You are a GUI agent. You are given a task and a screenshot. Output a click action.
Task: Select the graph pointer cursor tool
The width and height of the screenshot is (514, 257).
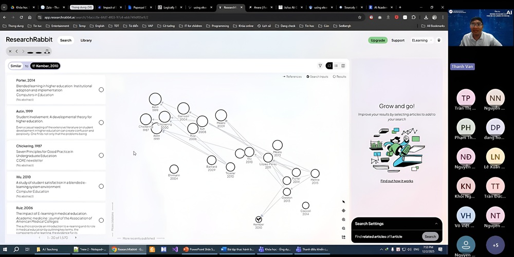tap(343, 202)
